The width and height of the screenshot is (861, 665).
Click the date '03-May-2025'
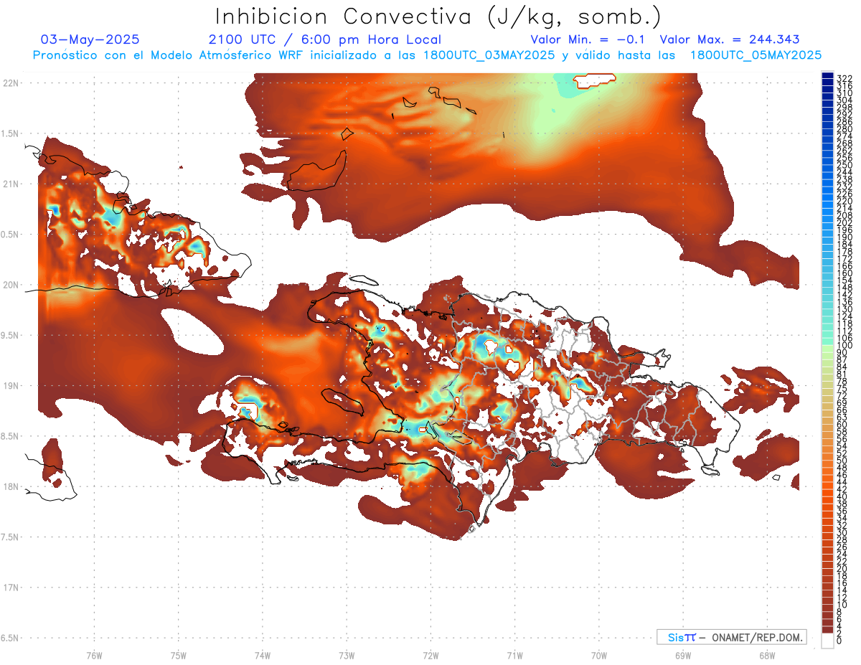pyautogui.click(x=90, y=40)
